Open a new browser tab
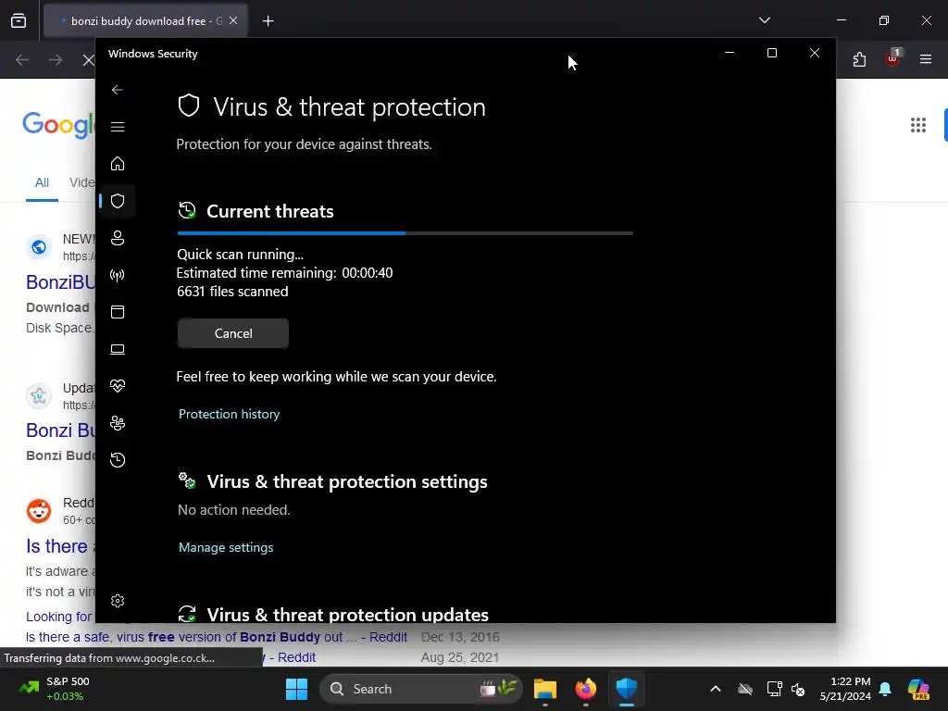 pos(268,21)
